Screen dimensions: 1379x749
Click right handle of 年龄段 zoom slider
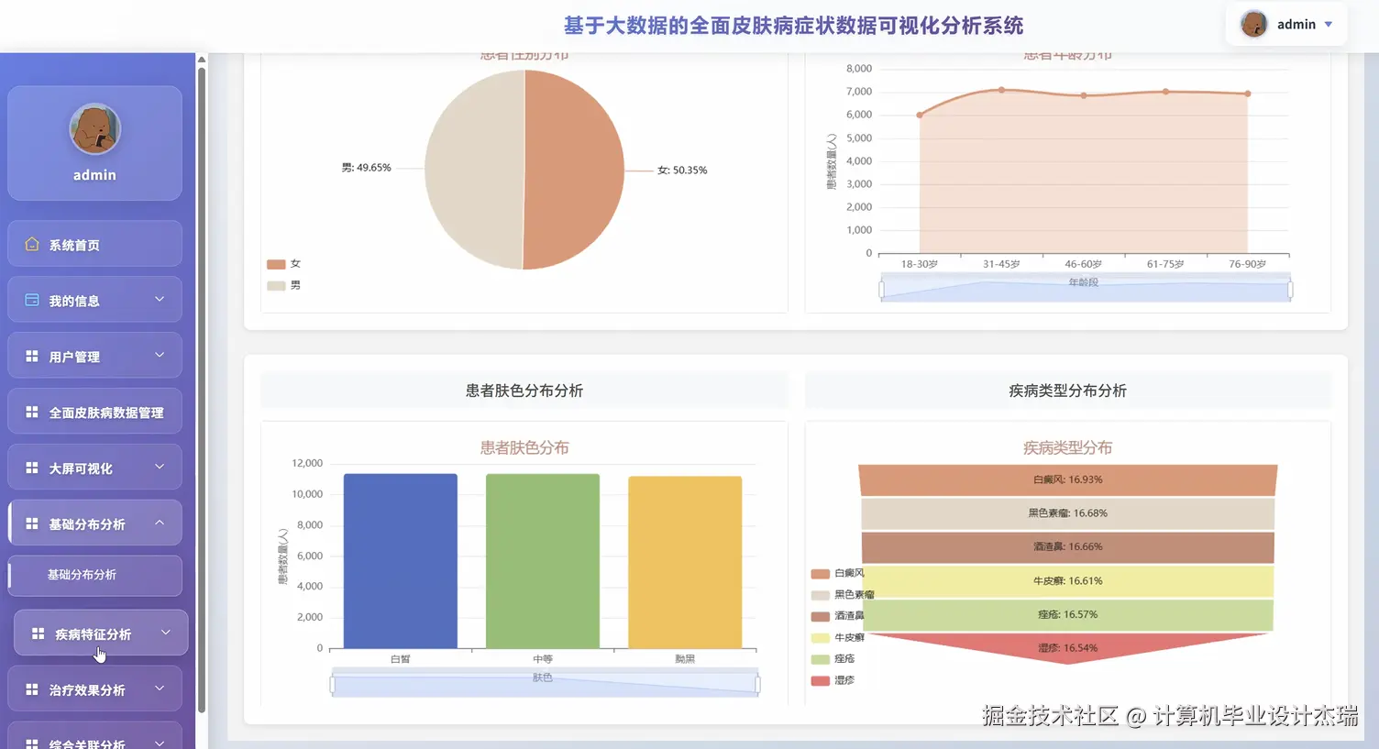coord(1290,291)
